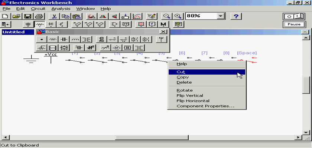The height and width of the screenshot is (148, 312).
Task: Open the Diodes parts bin
Action: click(x=51, y=24)
